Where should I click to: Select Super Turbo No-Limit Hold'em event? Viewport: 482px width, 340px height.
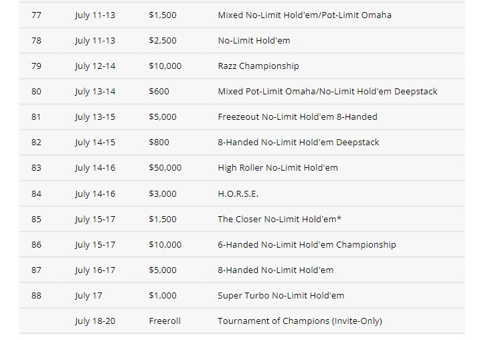[280, 295]
